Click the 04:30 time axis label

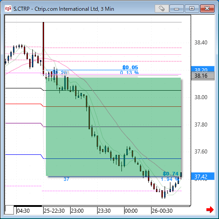(23, 211)
